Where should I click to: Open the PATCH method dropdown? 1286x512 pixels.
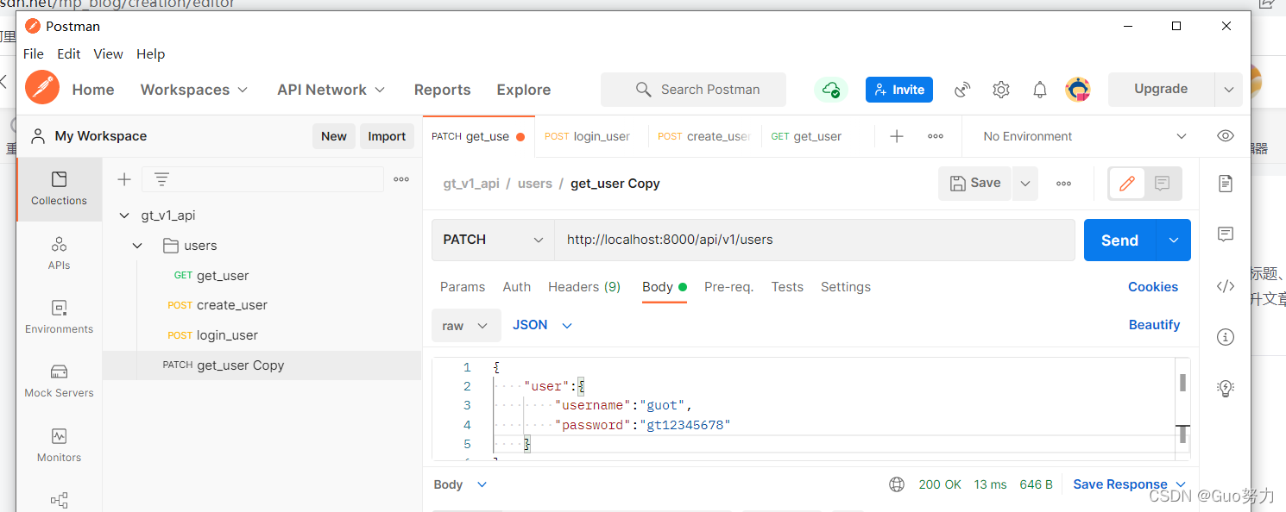pos(493,240)
